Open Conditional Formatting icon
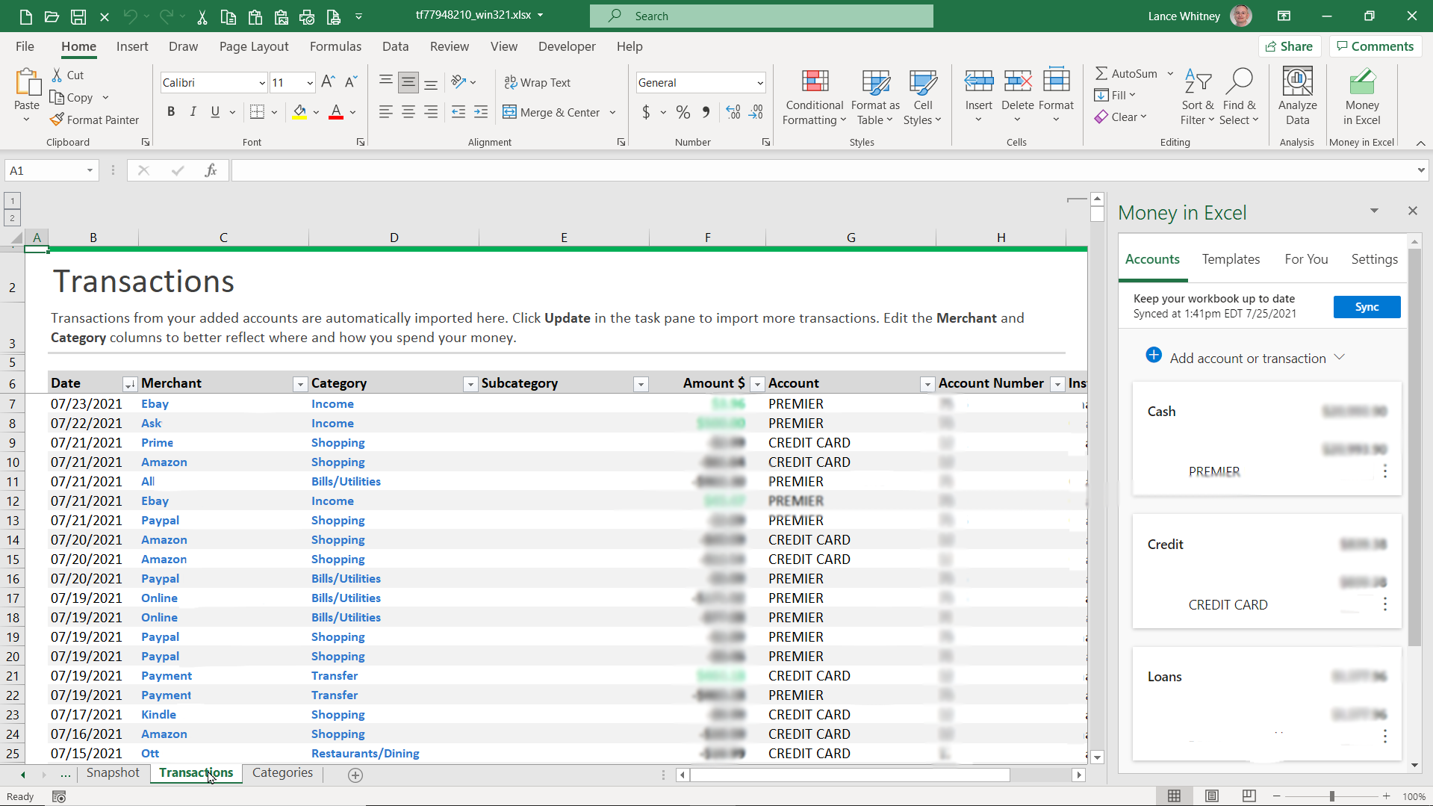 point(815,81)
